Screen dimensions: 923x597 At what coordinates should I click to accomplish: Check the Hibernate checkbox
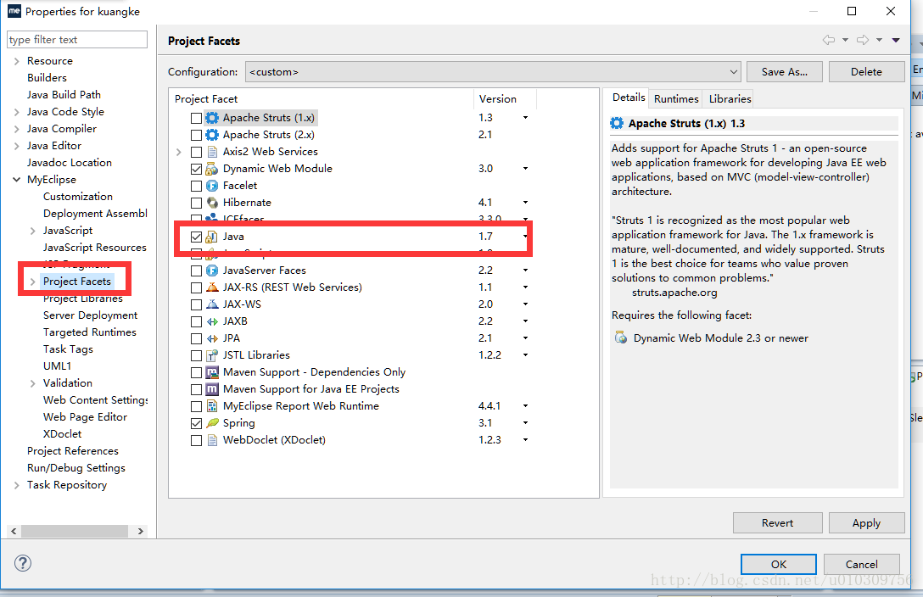coord(197,203)
